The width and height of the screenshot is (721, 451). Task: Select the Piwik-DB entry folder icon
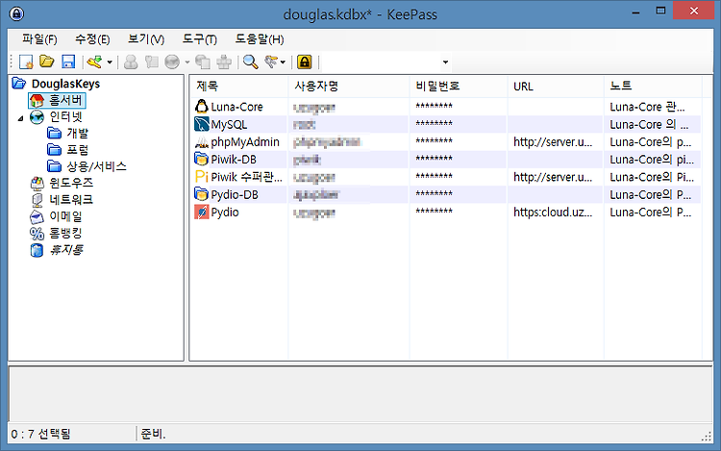[x=202, y=160]
